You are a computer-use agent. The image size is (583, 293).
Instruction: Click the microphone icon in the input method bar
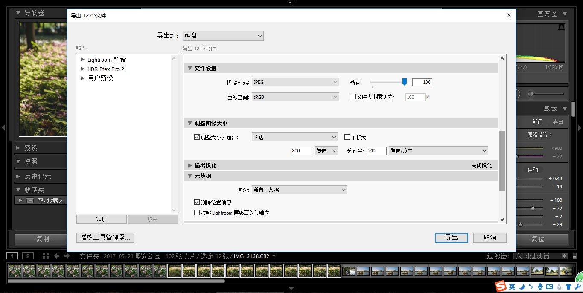pyautogui.click(x=540, y=286)
